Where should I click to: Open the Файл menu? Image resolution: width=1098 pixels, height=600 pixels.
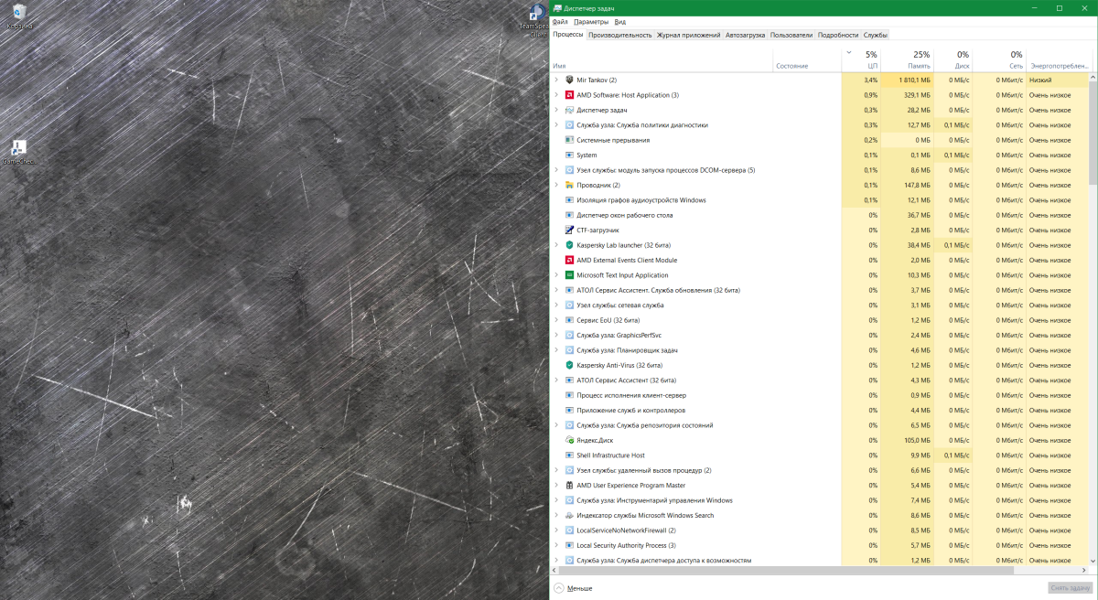(560, 21)
